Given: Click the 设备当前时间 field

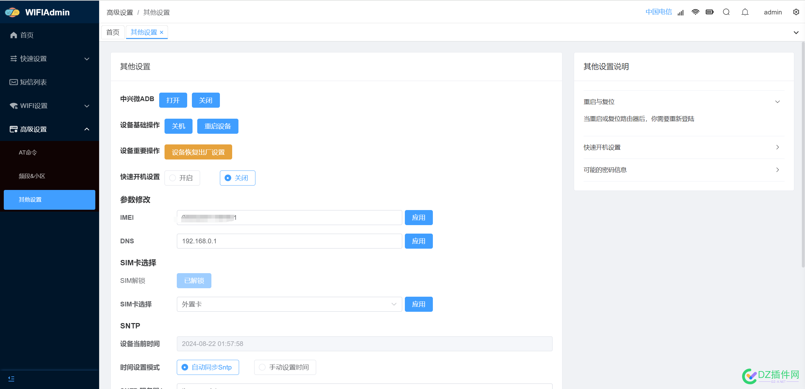Looking at the screenshot, I should [365, 344].
